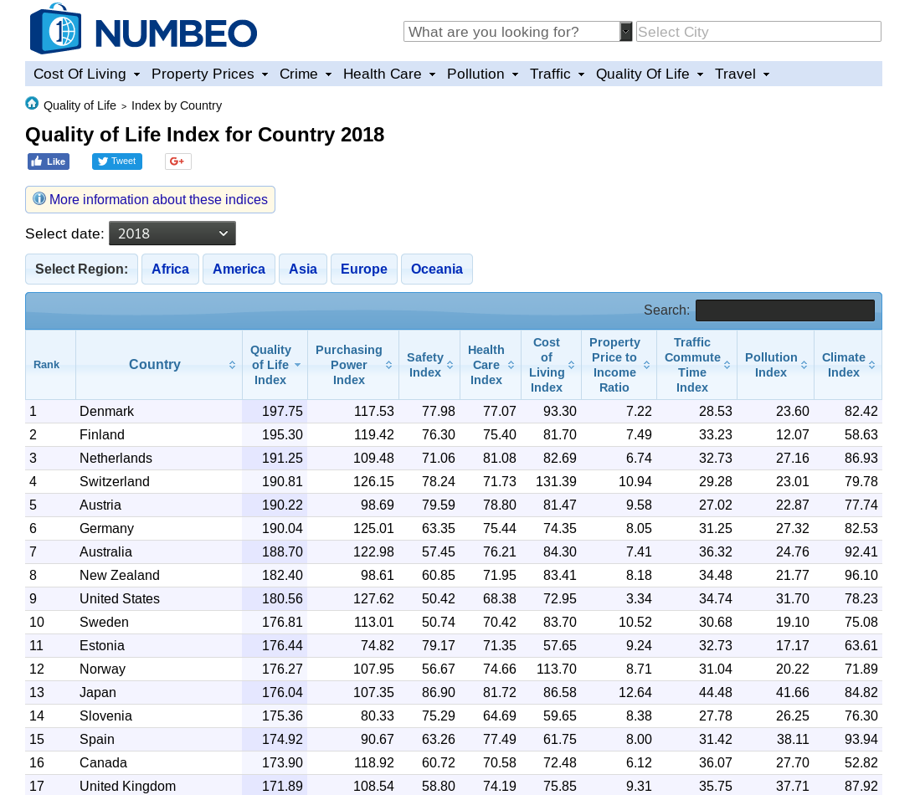This screenshot has height=795, width=920.
Task: Sort by Cost of Living Index arrows
Action: click(572, 365)
